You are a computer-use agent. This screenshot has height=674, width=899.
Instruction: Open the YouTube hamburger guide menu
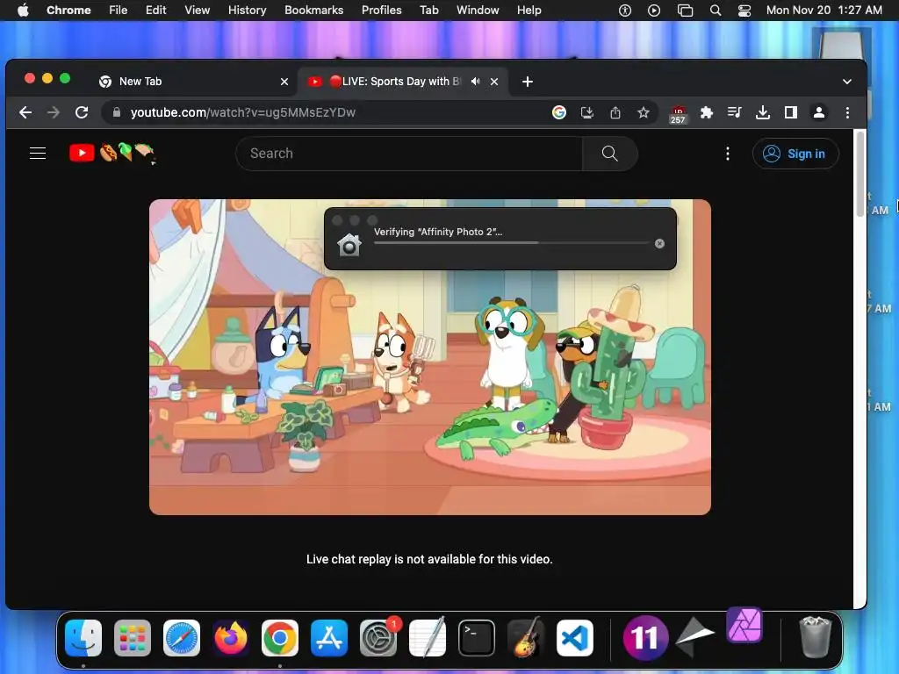tap(38, 153)
